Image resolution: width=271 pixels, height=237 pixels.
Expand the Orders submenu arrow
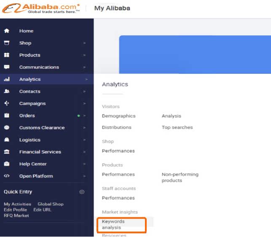(x=84, y=116)
